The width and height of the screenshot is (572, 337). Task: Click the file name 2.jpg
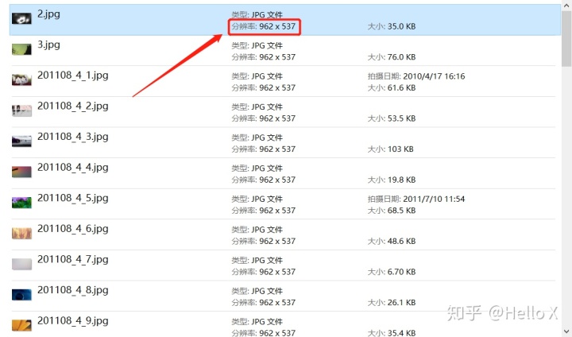(x=48, y=14)
